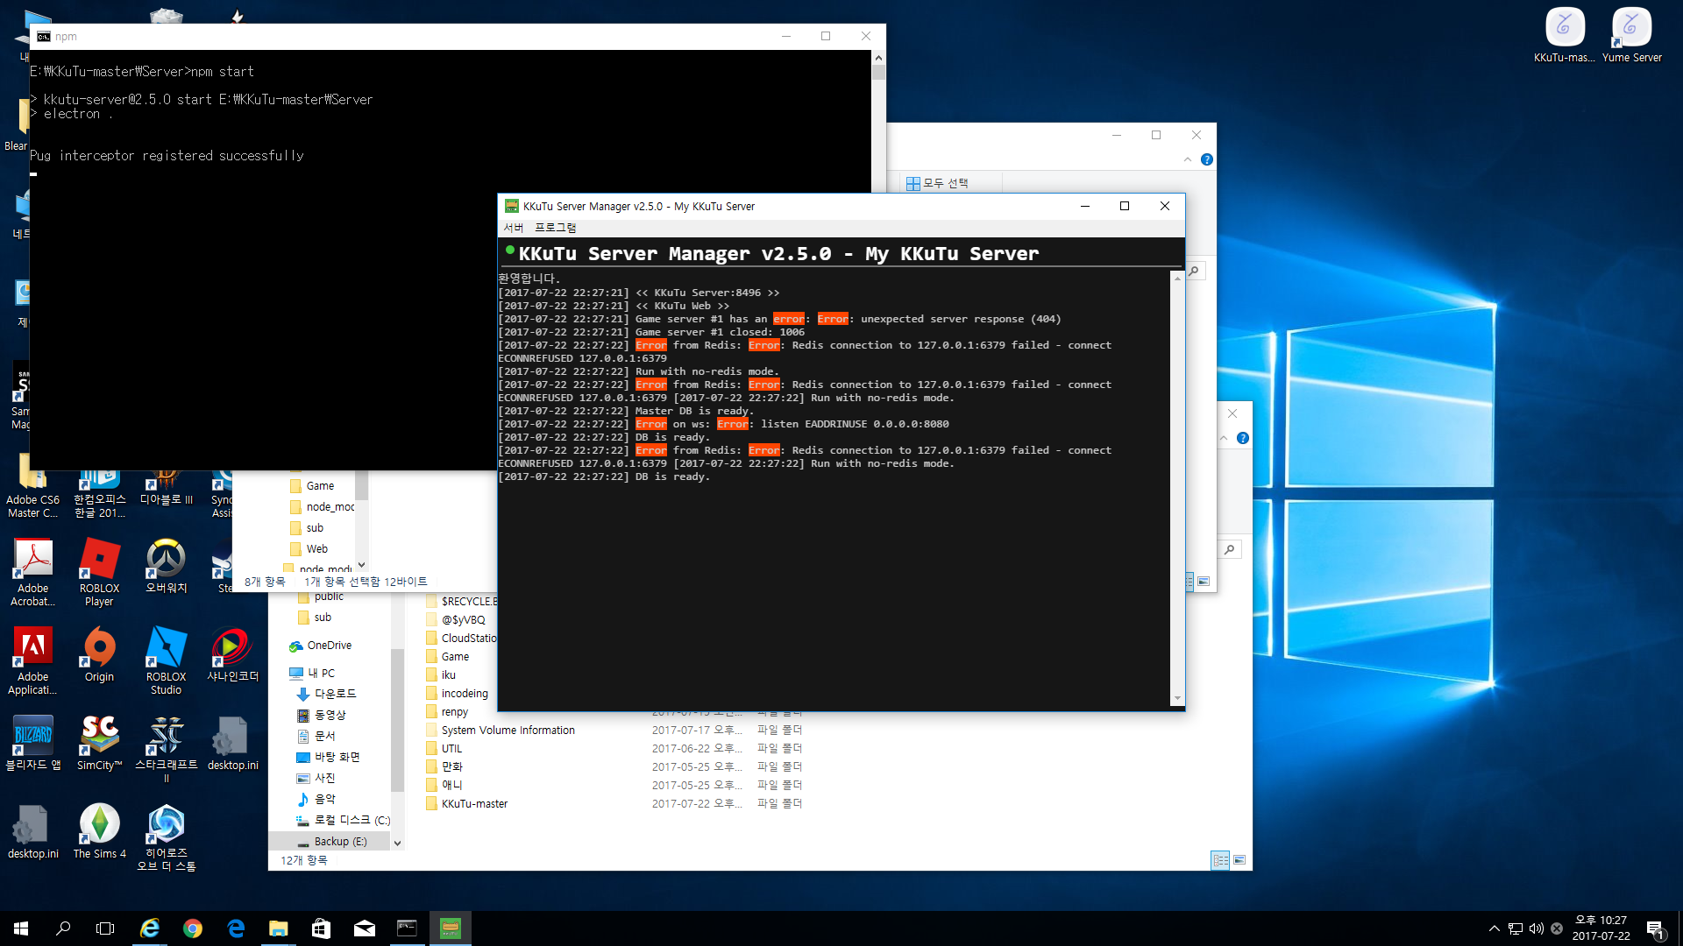This screenshot has width=1683, height=946.
Task: Select the Origin desktop icon
Action: tap(99, 654)
